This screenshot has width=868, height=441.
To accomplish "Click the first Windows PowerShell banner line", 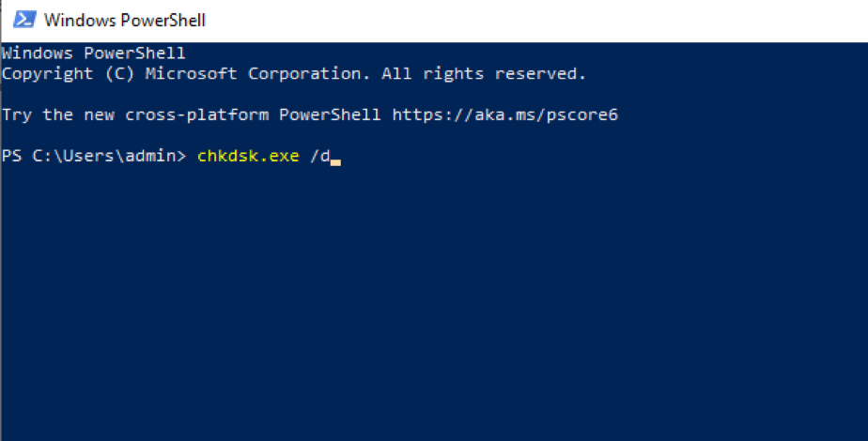I will [x=94, y=53].
